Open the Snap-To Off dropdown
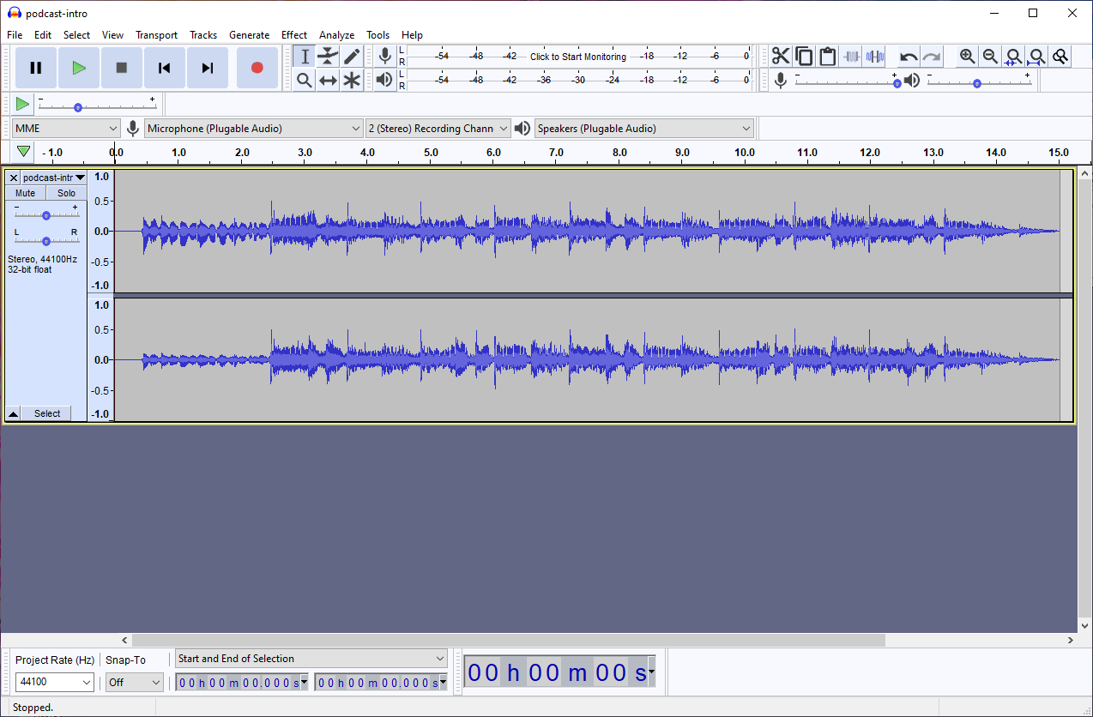Viewport: 1093px width, 717px height. [134, 682]
